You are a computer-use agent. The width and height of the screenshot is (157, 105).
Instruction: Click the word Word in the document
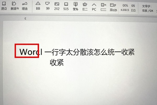31,52
